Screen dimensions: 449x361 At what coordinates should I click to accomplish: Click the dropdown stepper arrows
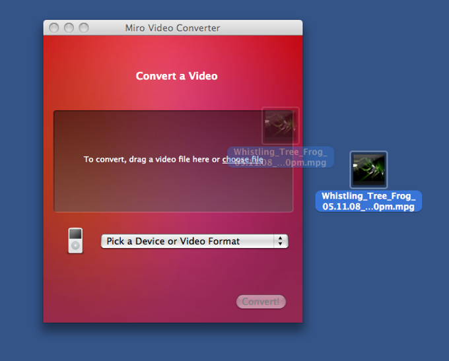(x=281, y=242)
